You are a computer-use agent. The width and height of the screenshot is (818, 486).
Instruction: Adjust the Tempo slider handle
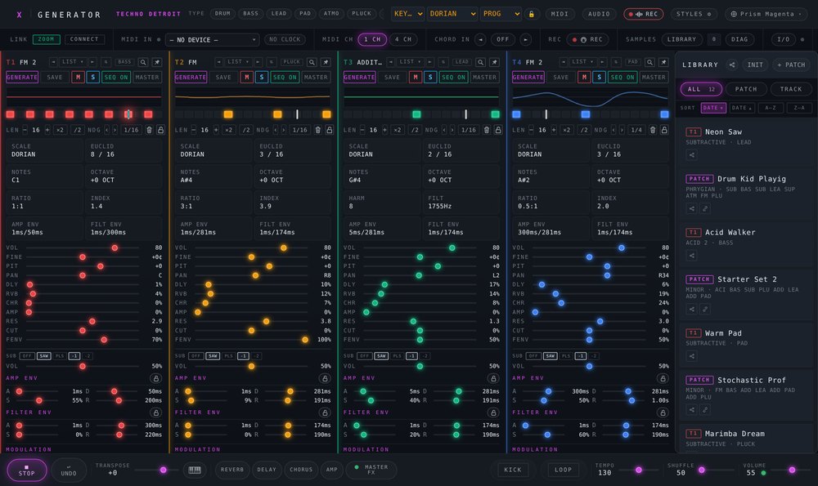click(639, 470)
